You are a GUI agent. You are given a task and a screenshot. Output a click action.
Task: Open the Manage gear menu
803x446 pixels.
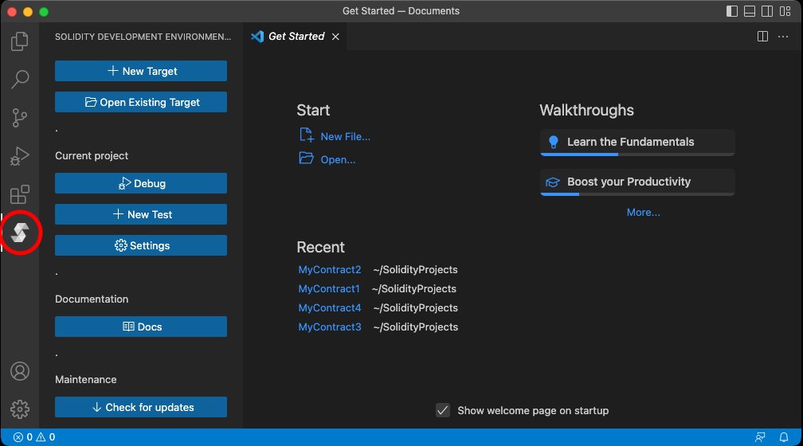(x=20, y=409)
